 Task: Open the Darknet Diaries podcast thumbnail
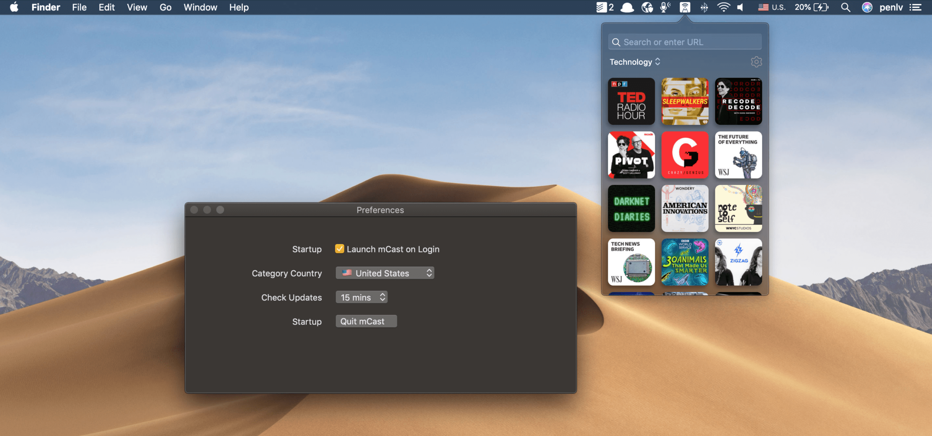pyautogui.click(x=631, y=209)
